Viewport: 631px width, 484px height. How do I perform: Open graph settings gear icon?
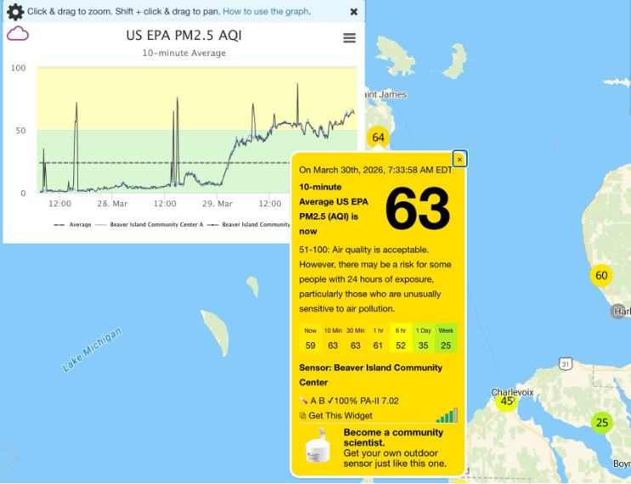14,12
